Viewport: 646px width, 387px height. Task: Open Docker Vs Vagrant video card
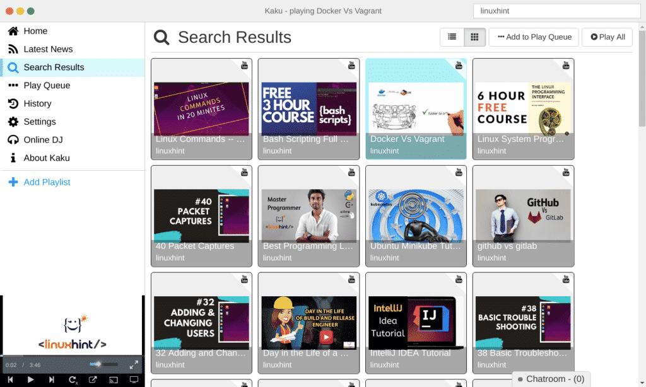[416, 109]
